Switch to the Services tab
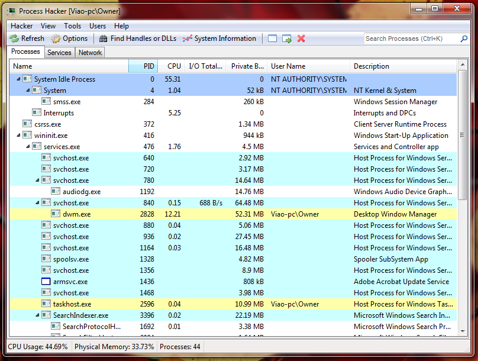 click(59, 53)
